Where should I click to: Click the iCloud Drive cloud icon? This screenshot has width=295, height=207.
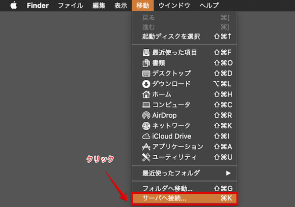[x=146, y=137]
